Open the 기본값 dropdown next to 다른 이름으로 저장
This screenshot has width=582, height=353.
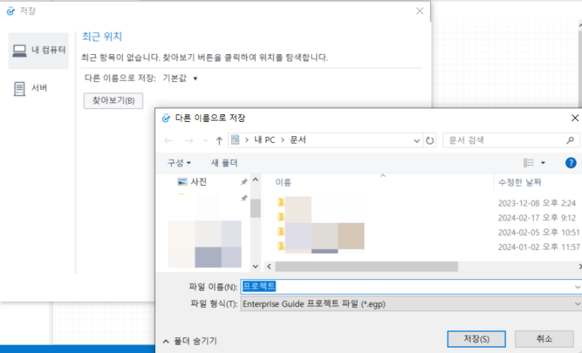pos(180,78)
